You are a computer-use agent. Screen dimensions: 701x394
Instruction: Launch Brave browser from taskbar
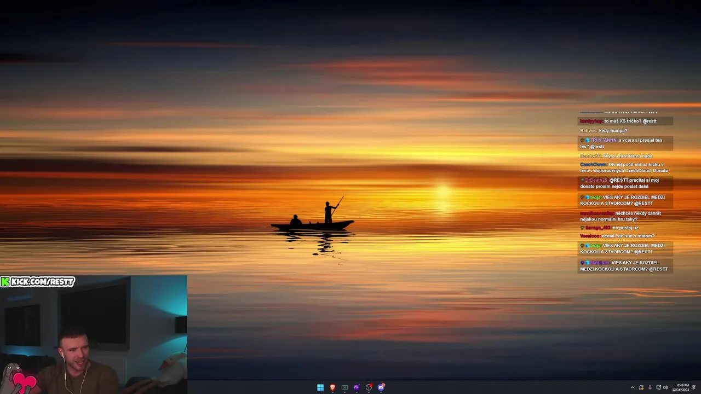(332, 387)
